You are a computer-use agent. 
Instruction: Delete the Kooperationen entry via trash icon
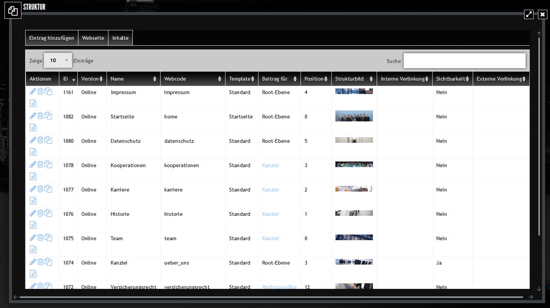40,164
